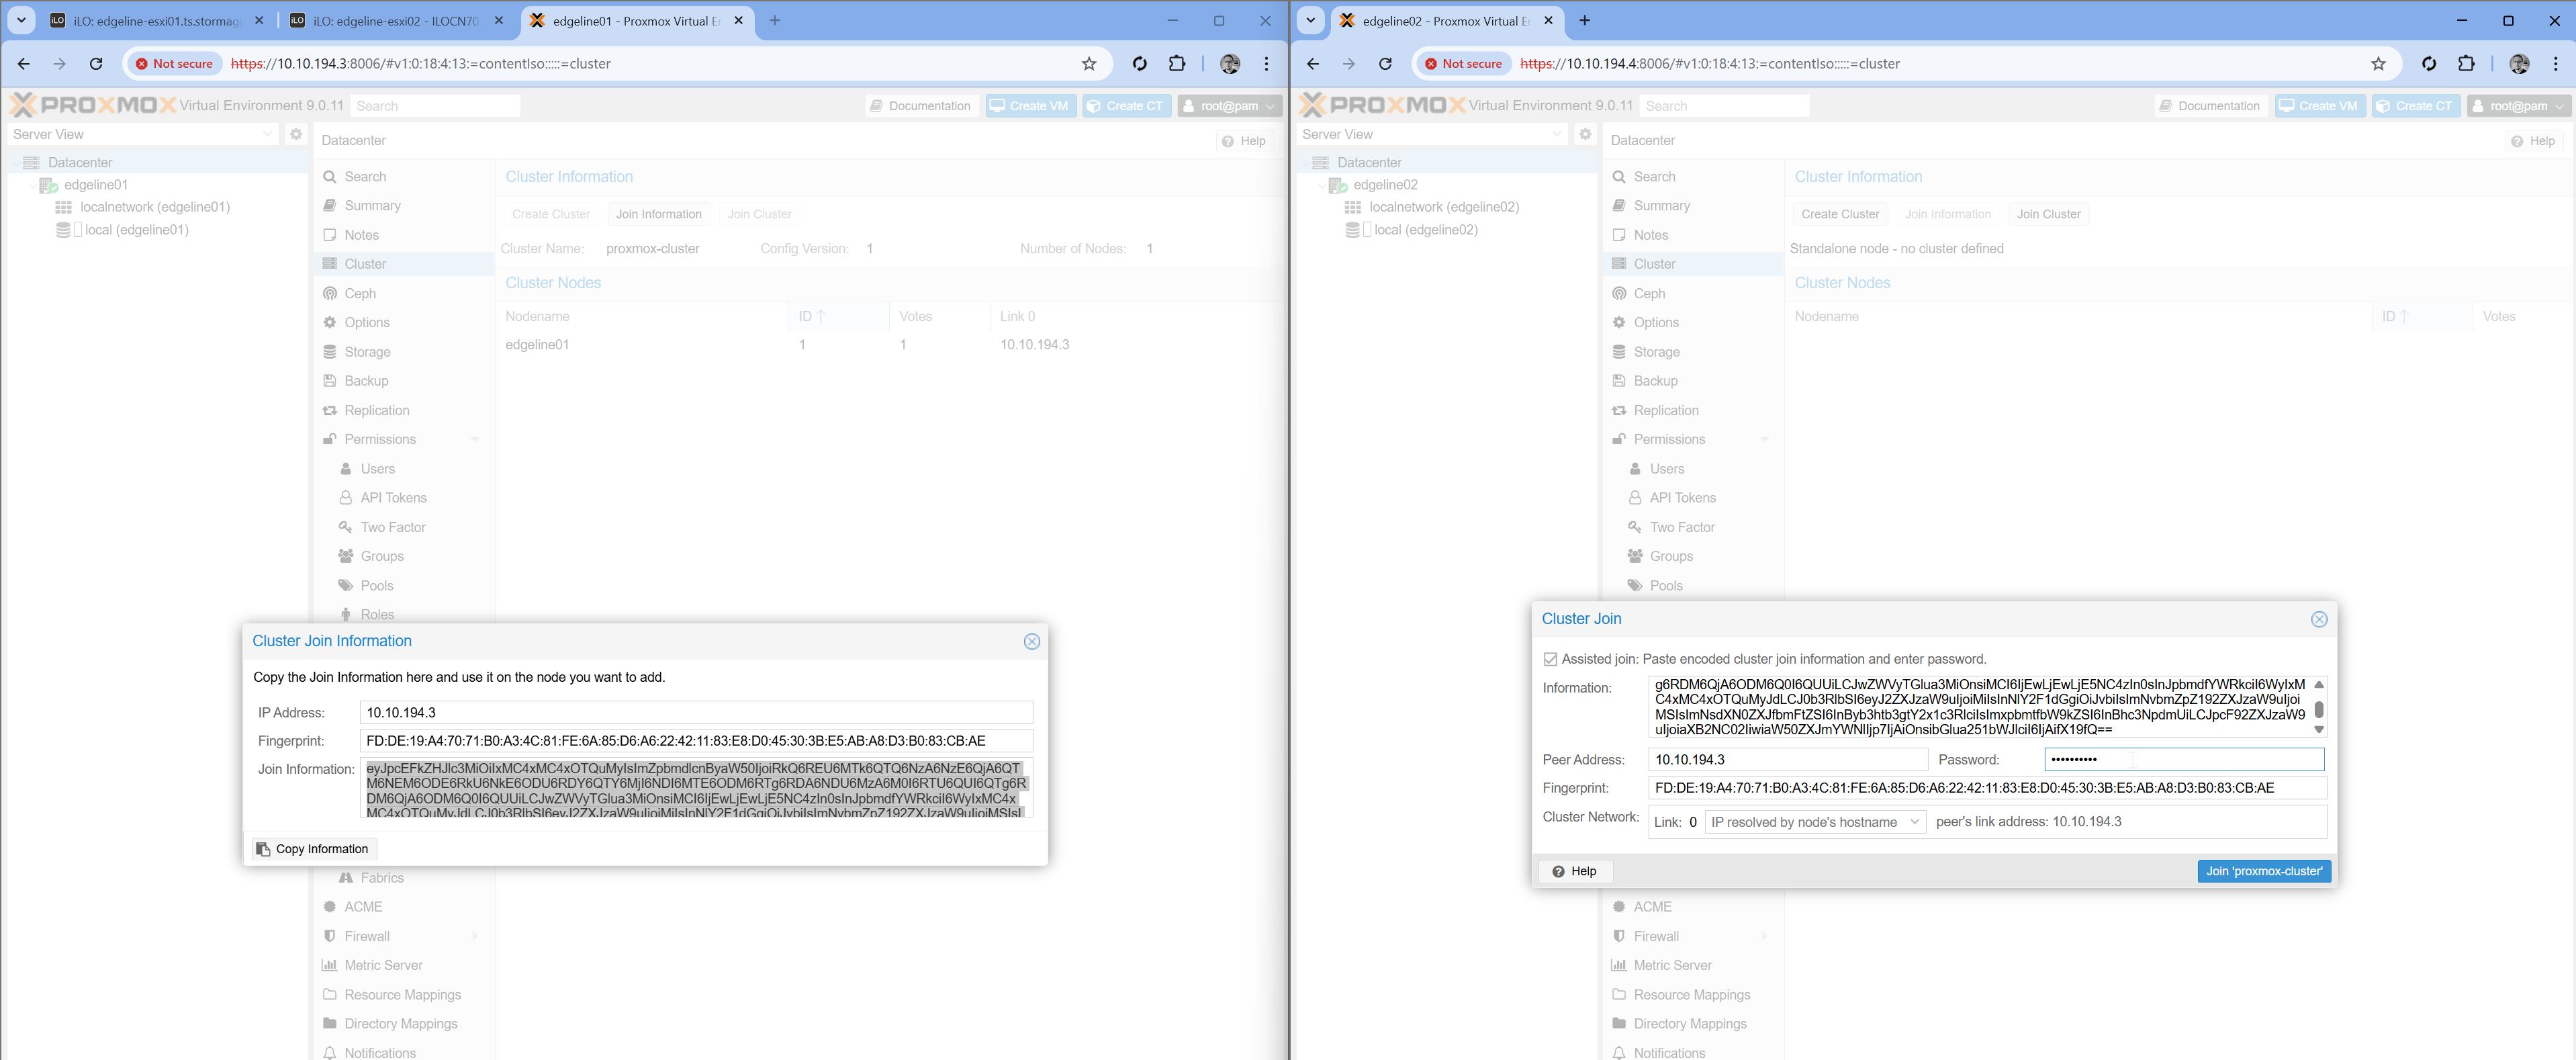Click Join 'proxmox-cluster' button
2576x1060 pixels.
[x=2263, y=871]
